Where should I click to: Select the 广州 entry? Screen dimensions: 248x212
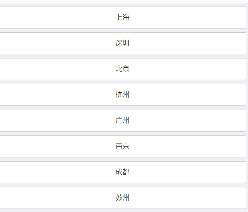[x=123, y=121]
